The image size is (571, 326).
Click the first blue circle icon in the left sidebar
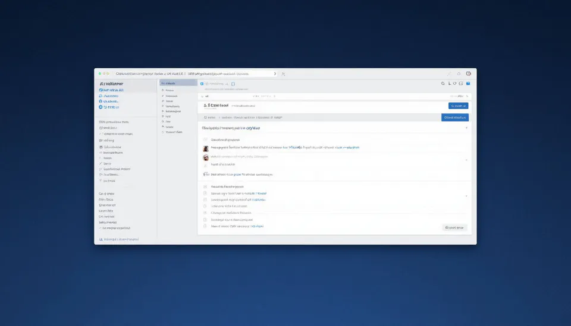click(101, 90)
